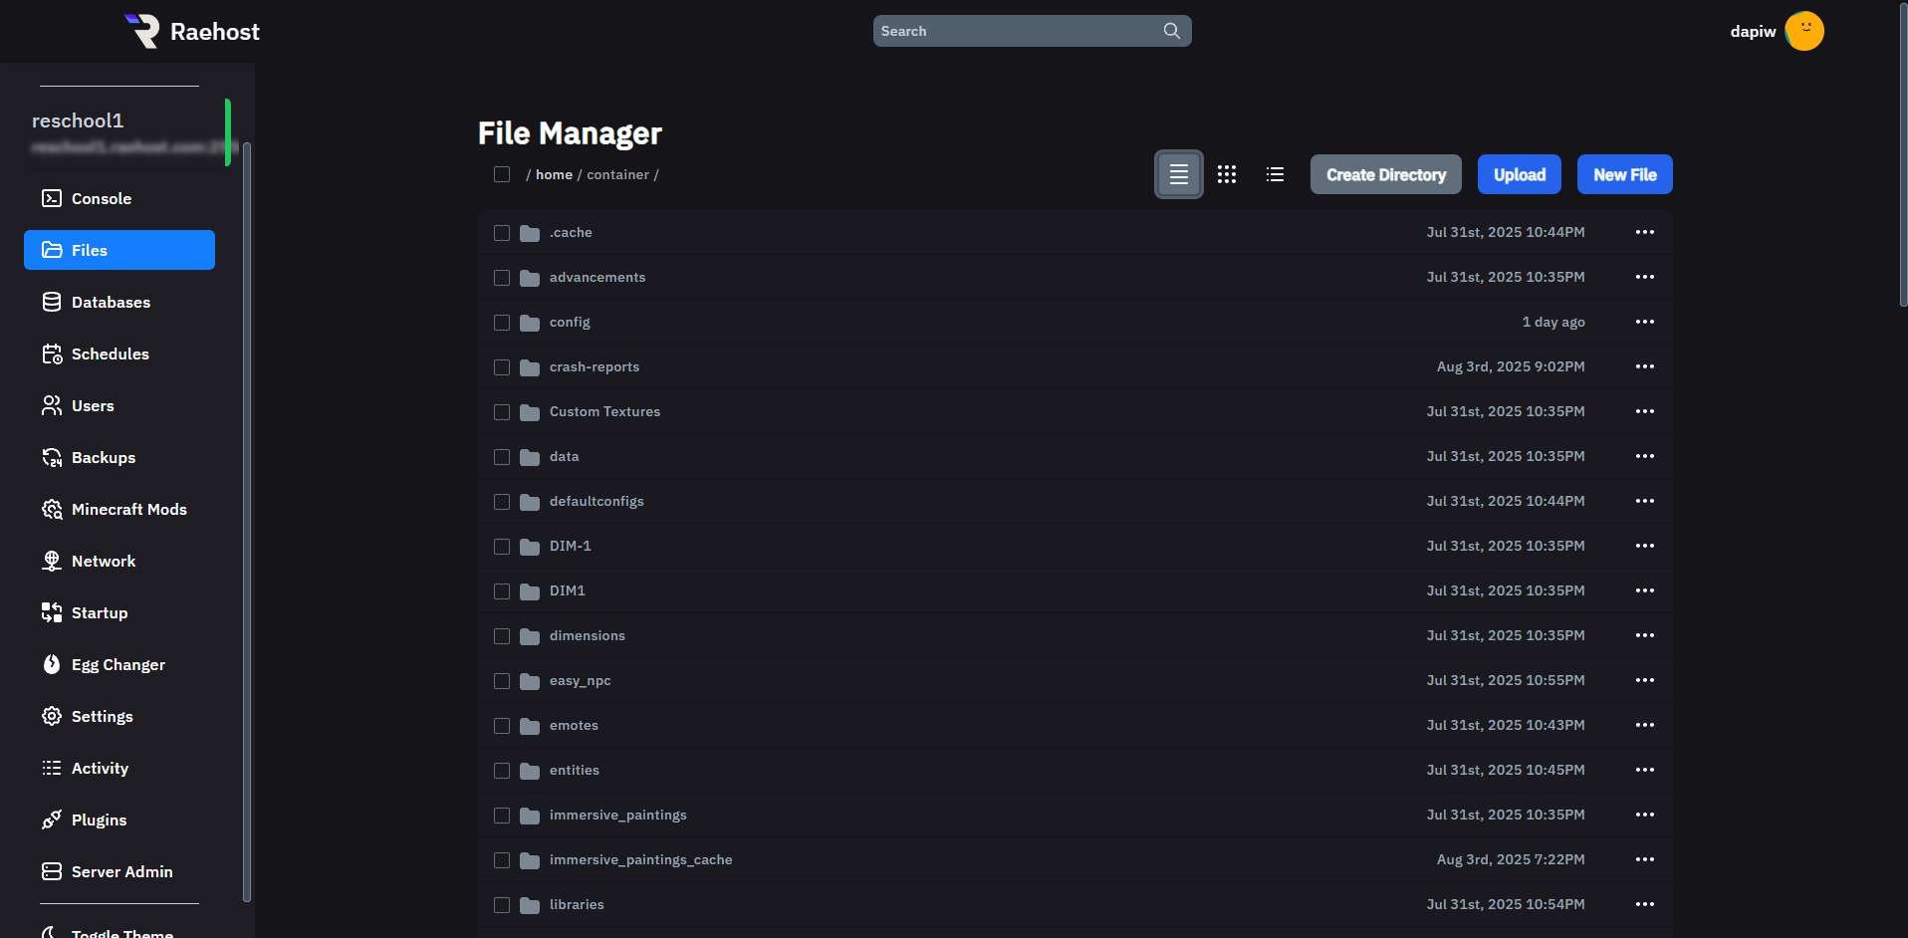Open the Plugins section

click(x=99, y=820)
